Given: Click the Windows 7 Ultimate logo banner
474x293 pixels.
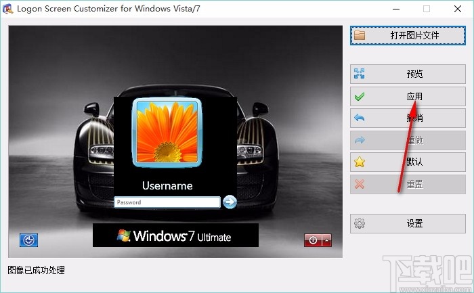Looking at the screenshot, I should pos(175,235).
